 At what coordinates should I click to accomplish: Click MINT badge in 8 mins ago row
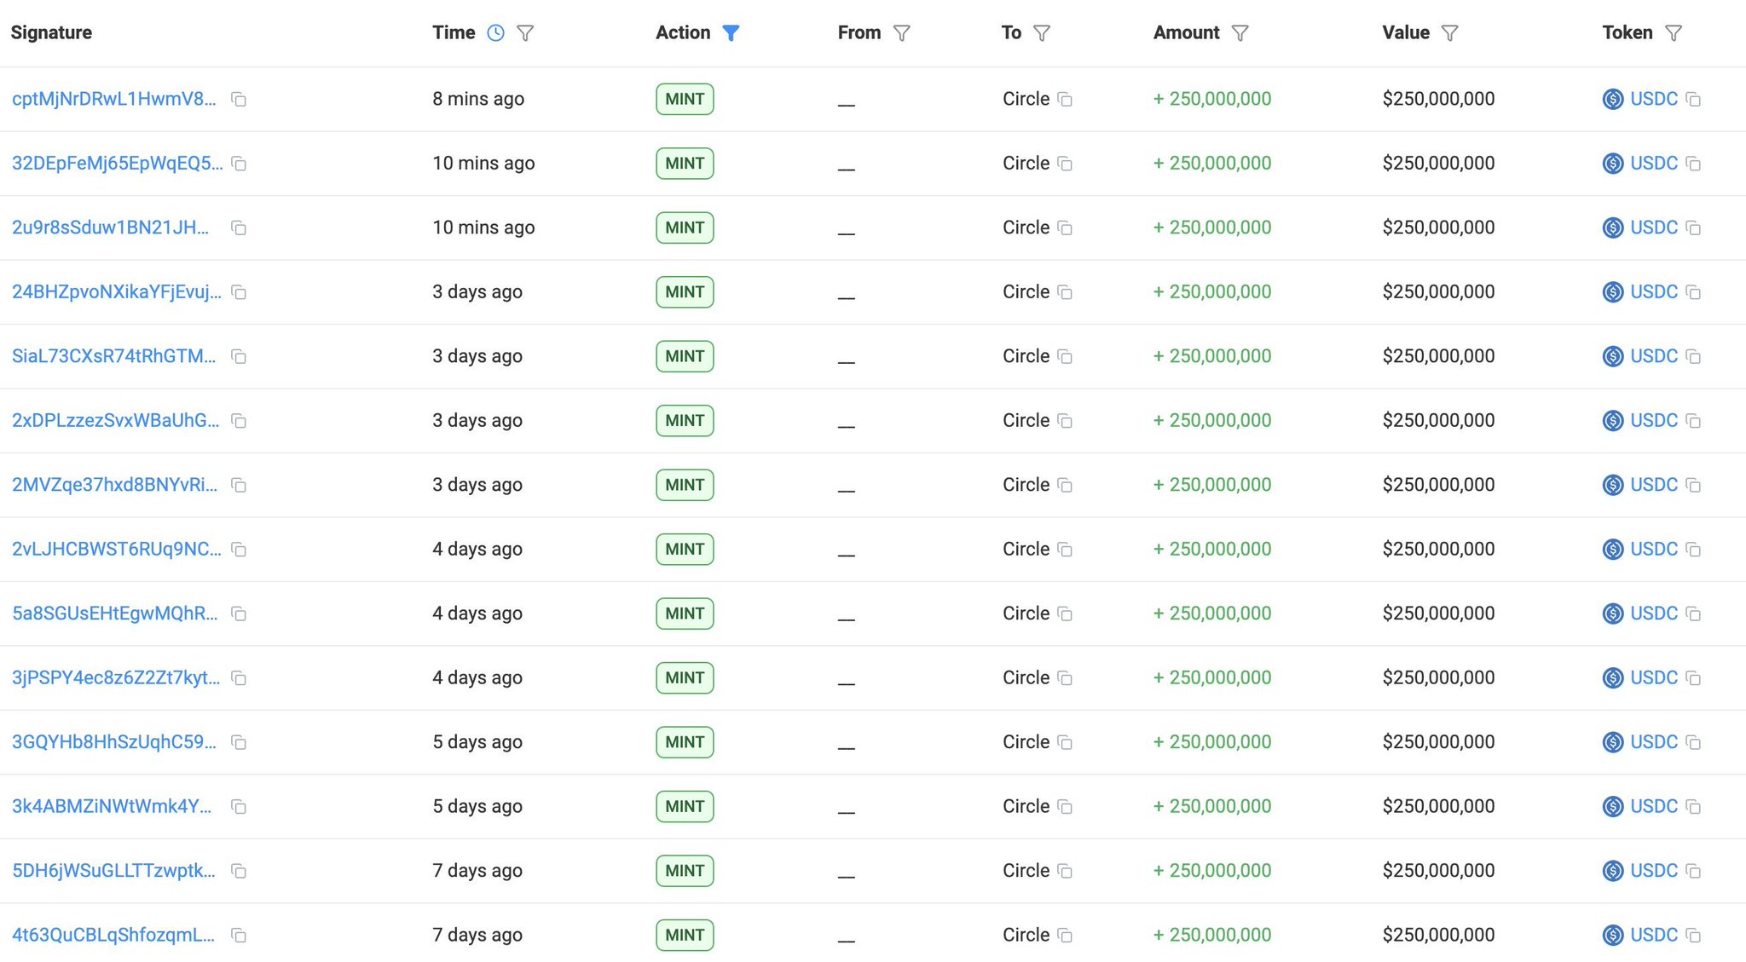685,99
